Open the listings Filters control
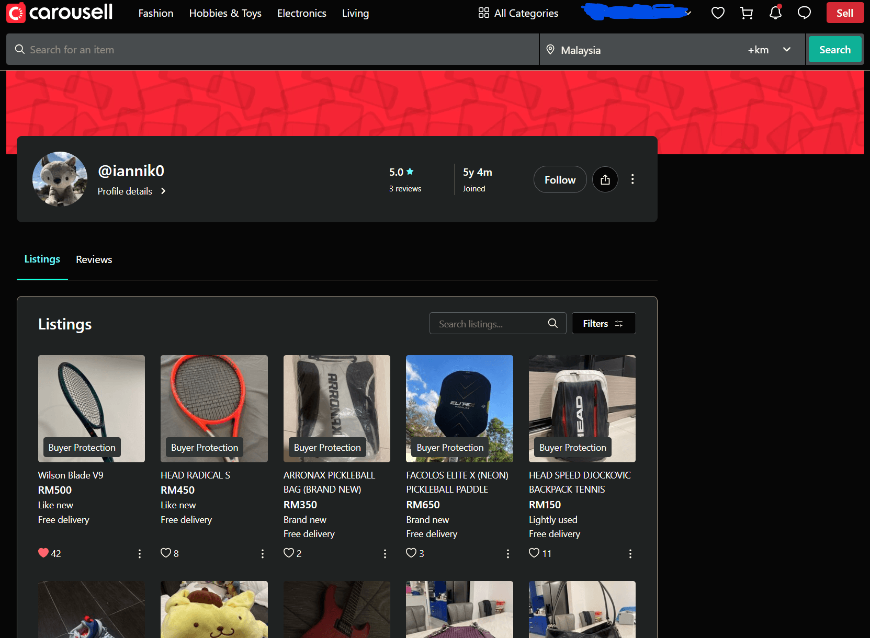 pos(603,324)
